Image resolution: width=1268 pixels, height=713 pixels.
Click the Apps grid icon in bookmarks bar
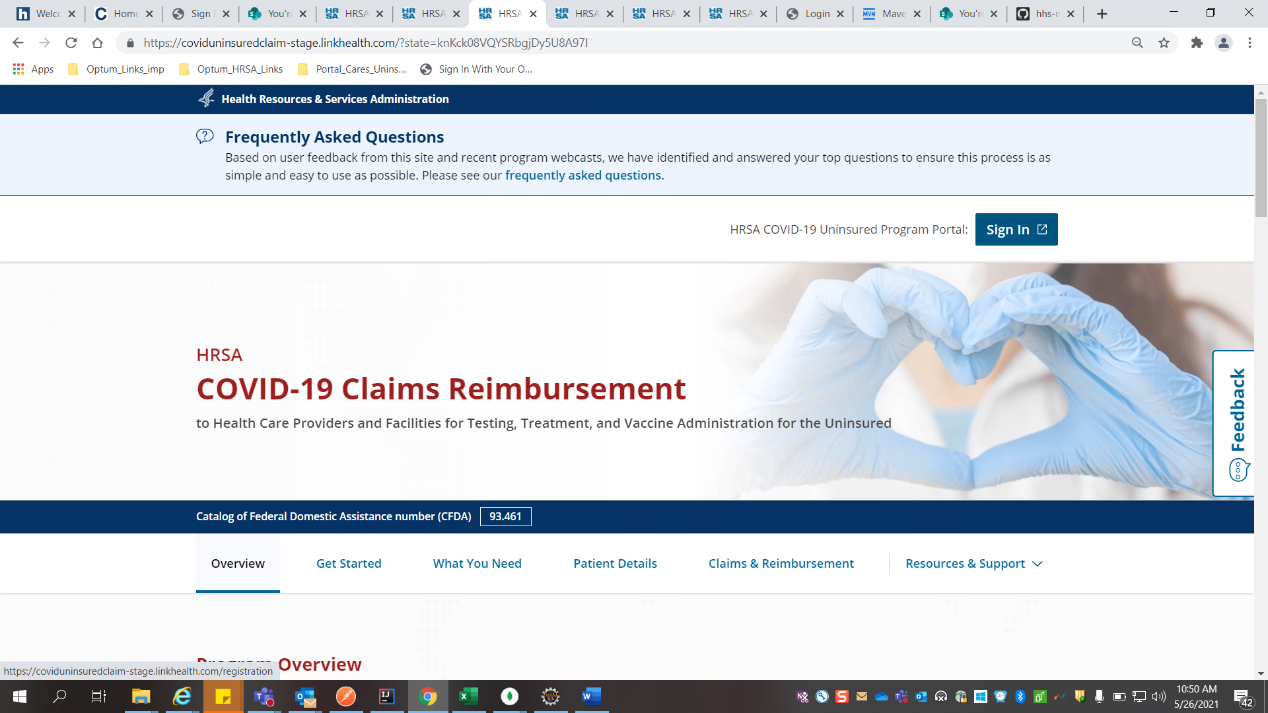[18, 69]
